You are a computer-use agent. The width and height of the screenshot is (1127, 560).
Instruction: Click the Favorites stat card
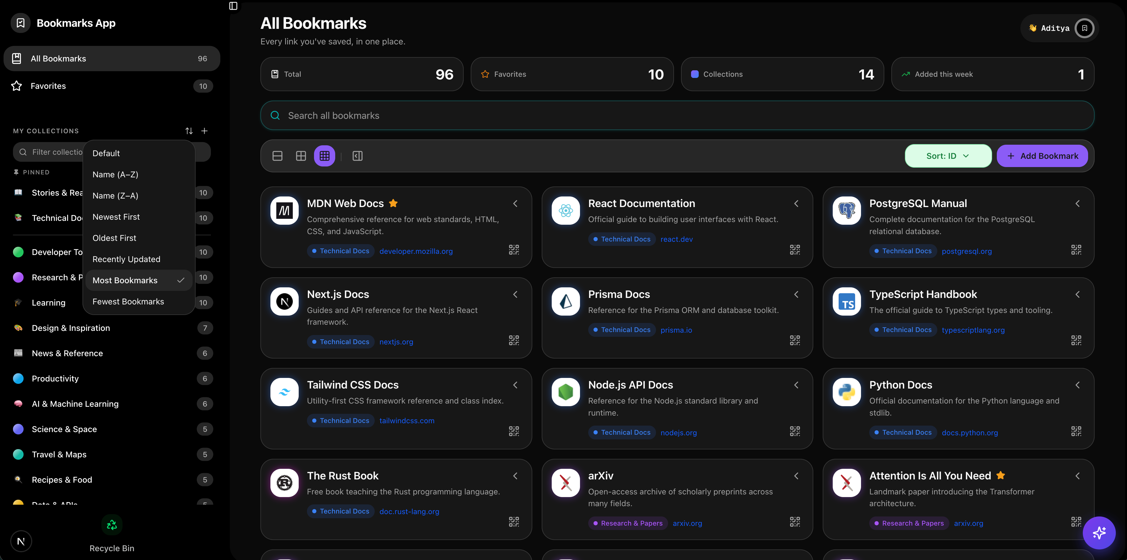pyautogui.click(x=572, y=74)
